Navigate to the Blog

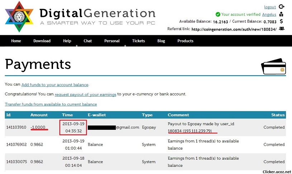(161, 41)
